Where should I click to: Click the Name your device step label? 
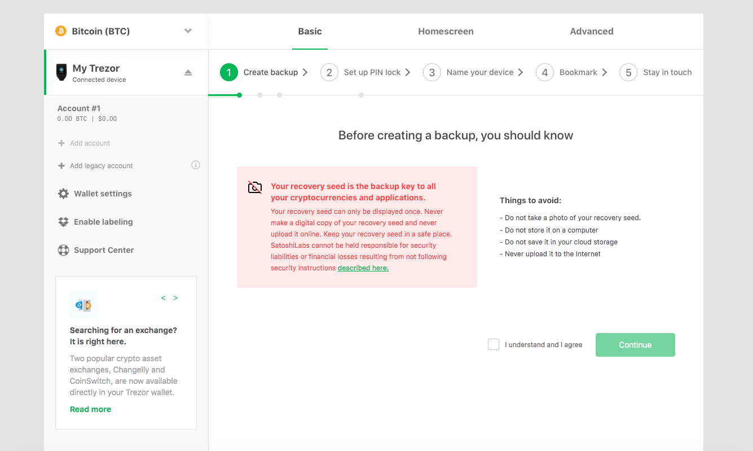click(x=480, y=72)
